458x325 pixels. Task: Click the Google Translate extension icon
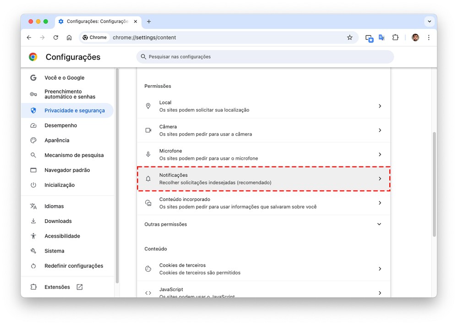click(382, 38)
